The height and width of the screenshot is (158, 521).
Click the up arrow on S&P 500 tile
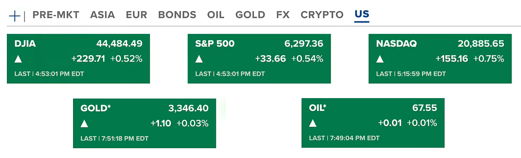(x=199, y=59)
